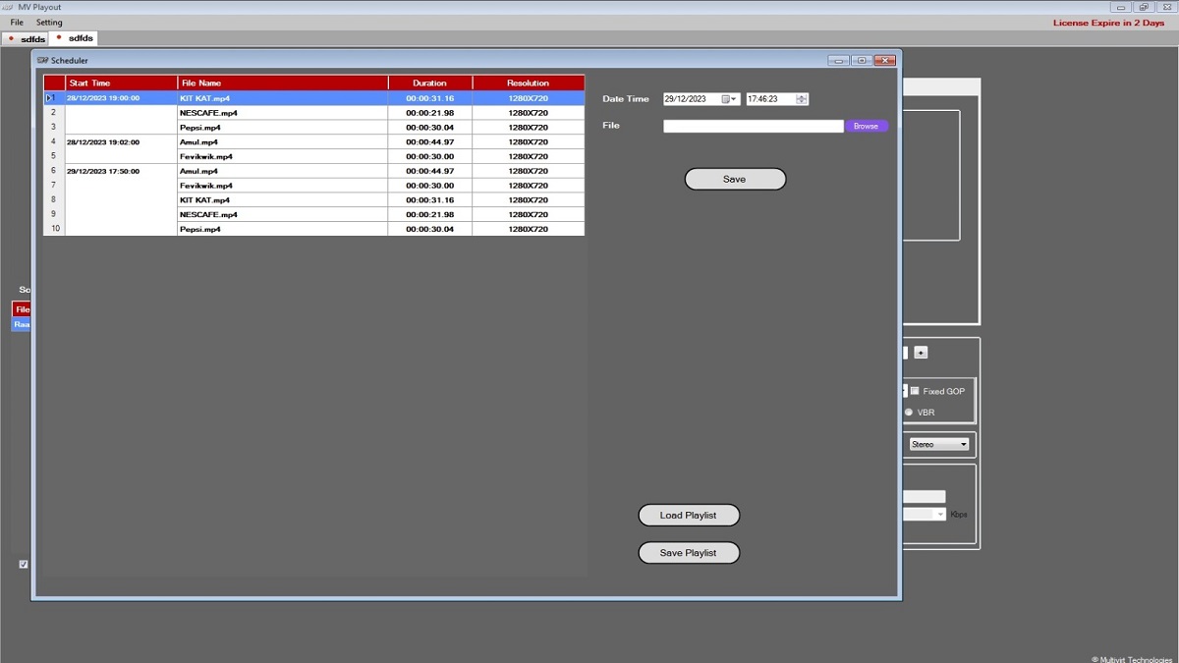Click duration 00:00:21.98 in row 2

430,113
